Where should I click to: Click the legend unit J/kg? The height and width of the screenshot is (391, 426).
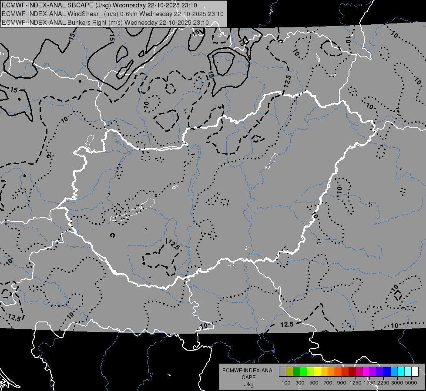[248, 384]
